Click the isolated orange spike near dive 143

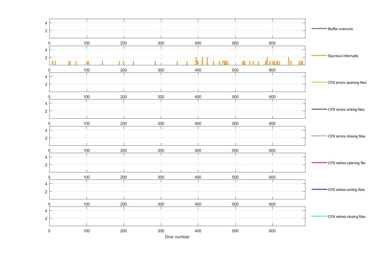tap(102, 63)
